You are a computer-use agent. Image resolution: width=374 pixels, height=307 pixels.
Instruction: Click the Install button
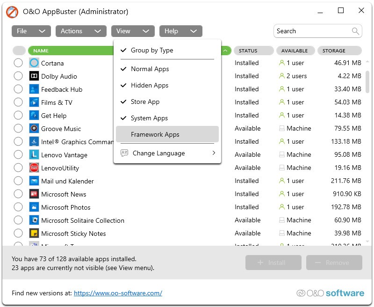pos(273,263)
